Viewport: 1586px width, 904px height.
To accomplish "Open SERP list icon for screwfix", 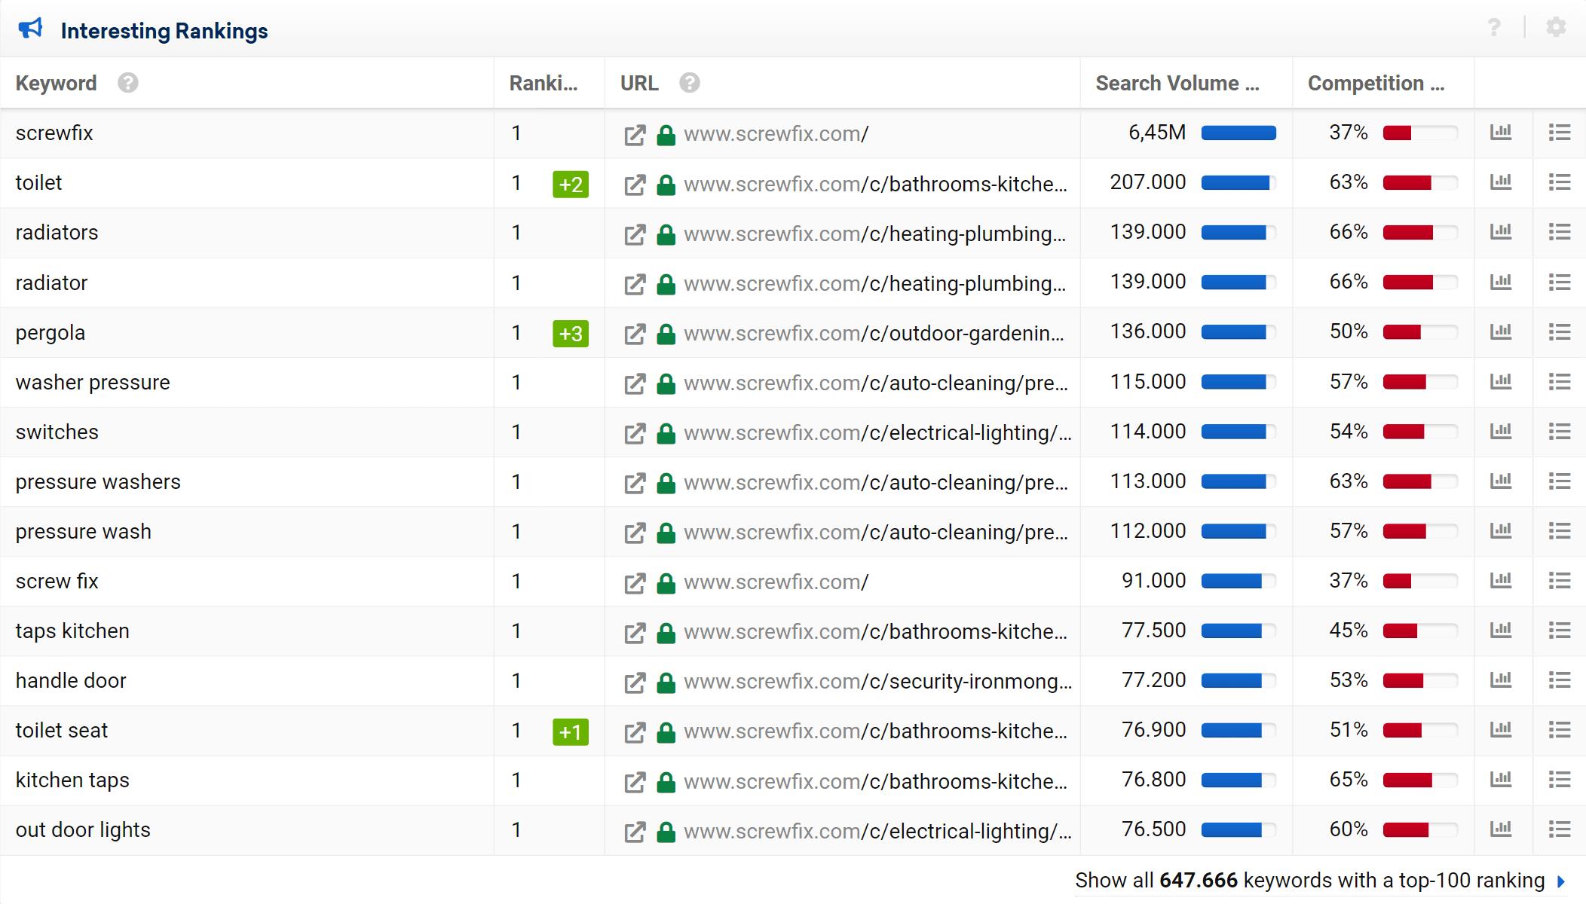I will click(x=1560, y=133).
